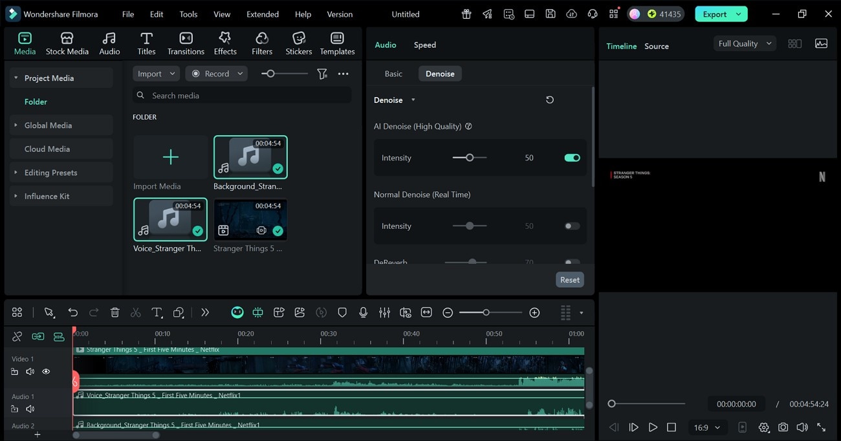Undo the last action
Screen dimensions: 841x441
point(72,312)
